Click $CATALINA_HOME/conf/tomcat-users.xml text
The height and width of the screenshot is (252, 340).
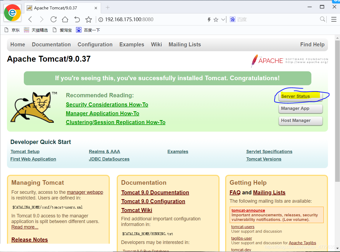point(48,207)
